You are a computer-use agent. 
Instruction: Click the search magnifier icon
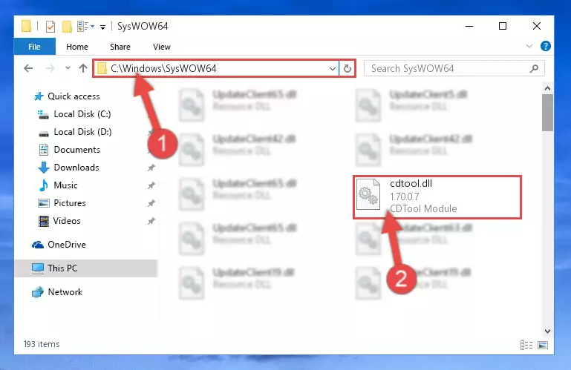coord(534,68)
